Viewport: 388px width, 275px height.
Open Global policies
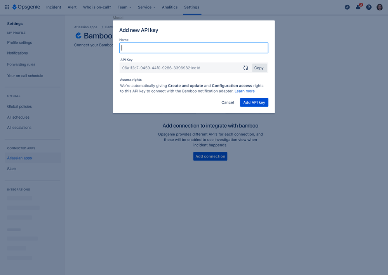[x=19, y=107]
